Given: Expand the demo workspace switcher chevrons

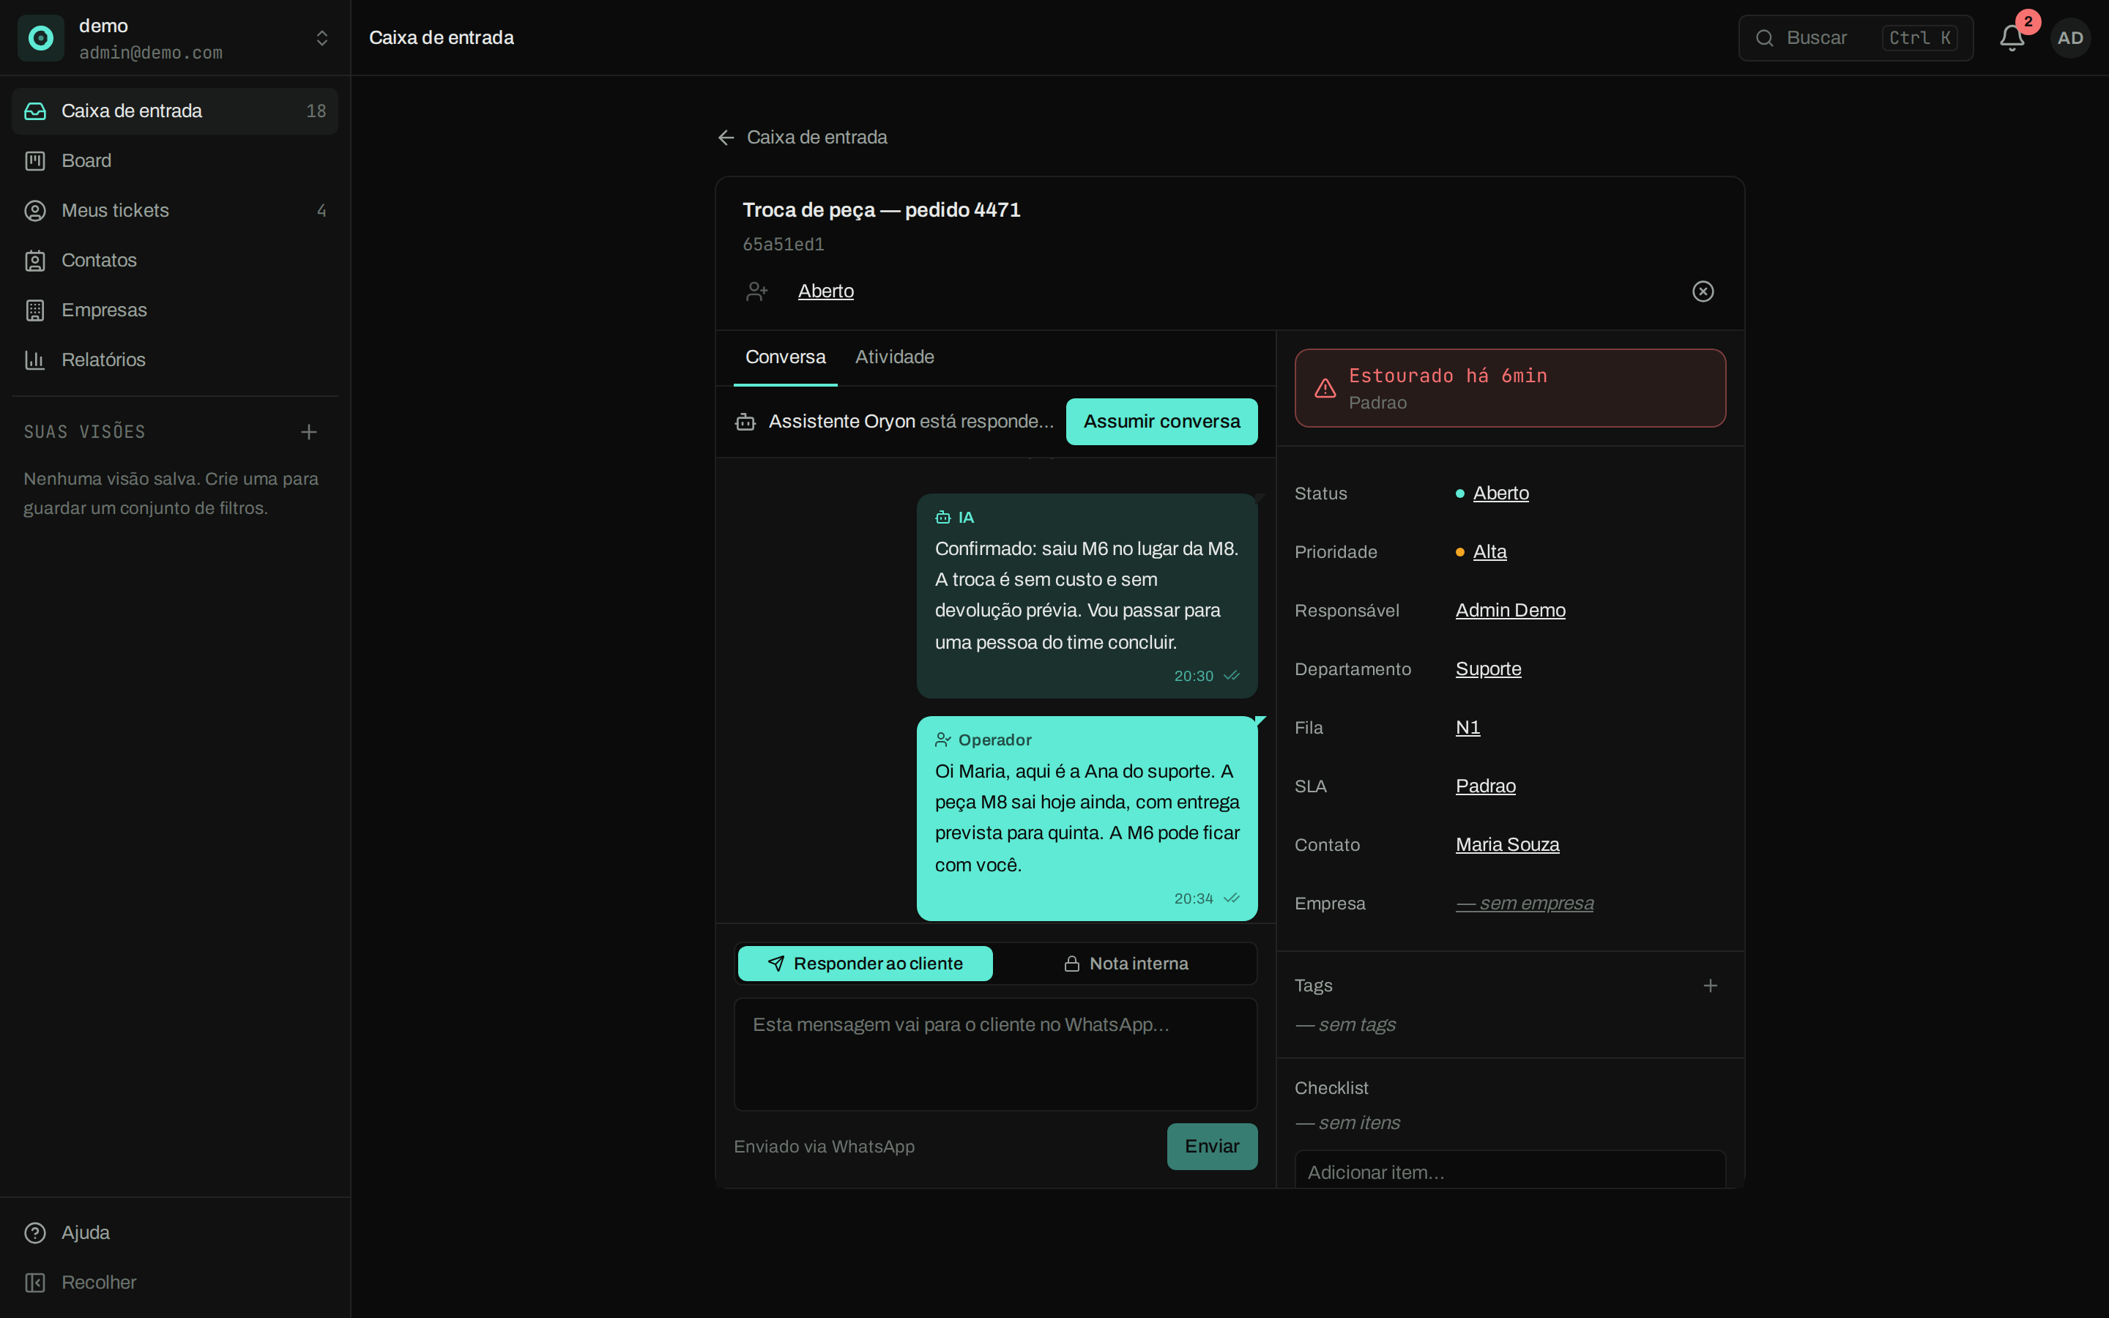Looking at the screenshot, I should click(x=321, y=37).
